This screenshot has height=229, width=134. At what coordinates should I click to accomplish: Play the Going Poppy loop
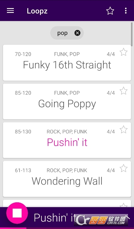click(x=67, y=101)
